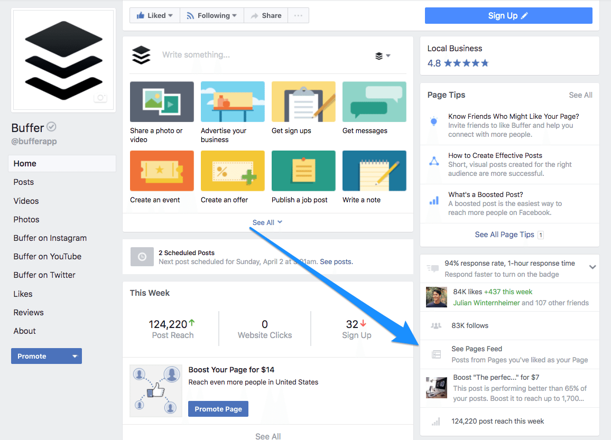Open the audience selector dropdown in the composer
The height and width of the screenshot is (440, 611).
coord(382,55)
